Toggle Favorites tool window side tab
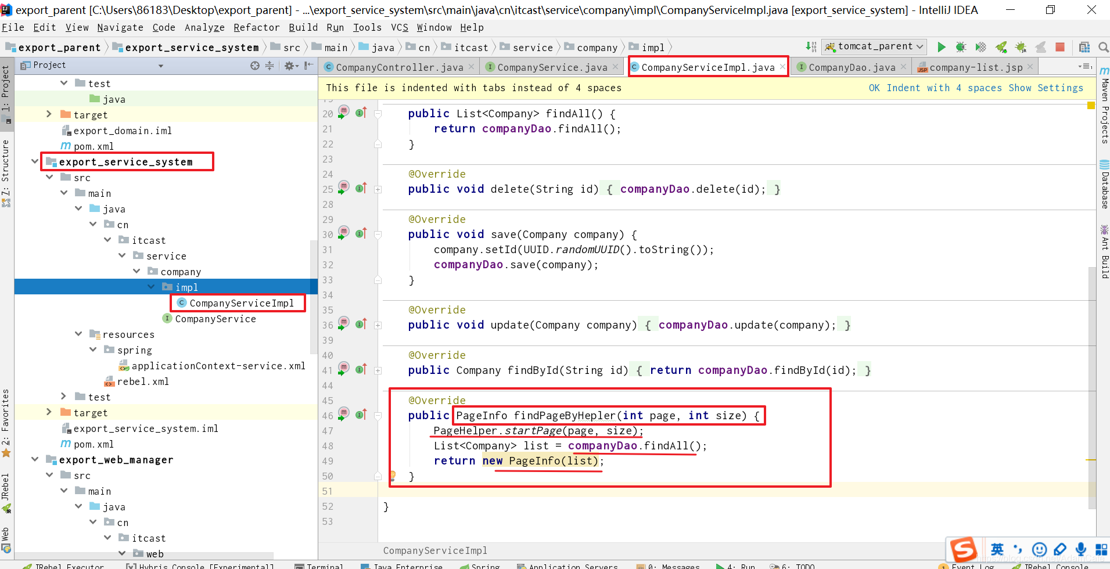Screen dimensions: 1110x569 (x=6, y=423)
